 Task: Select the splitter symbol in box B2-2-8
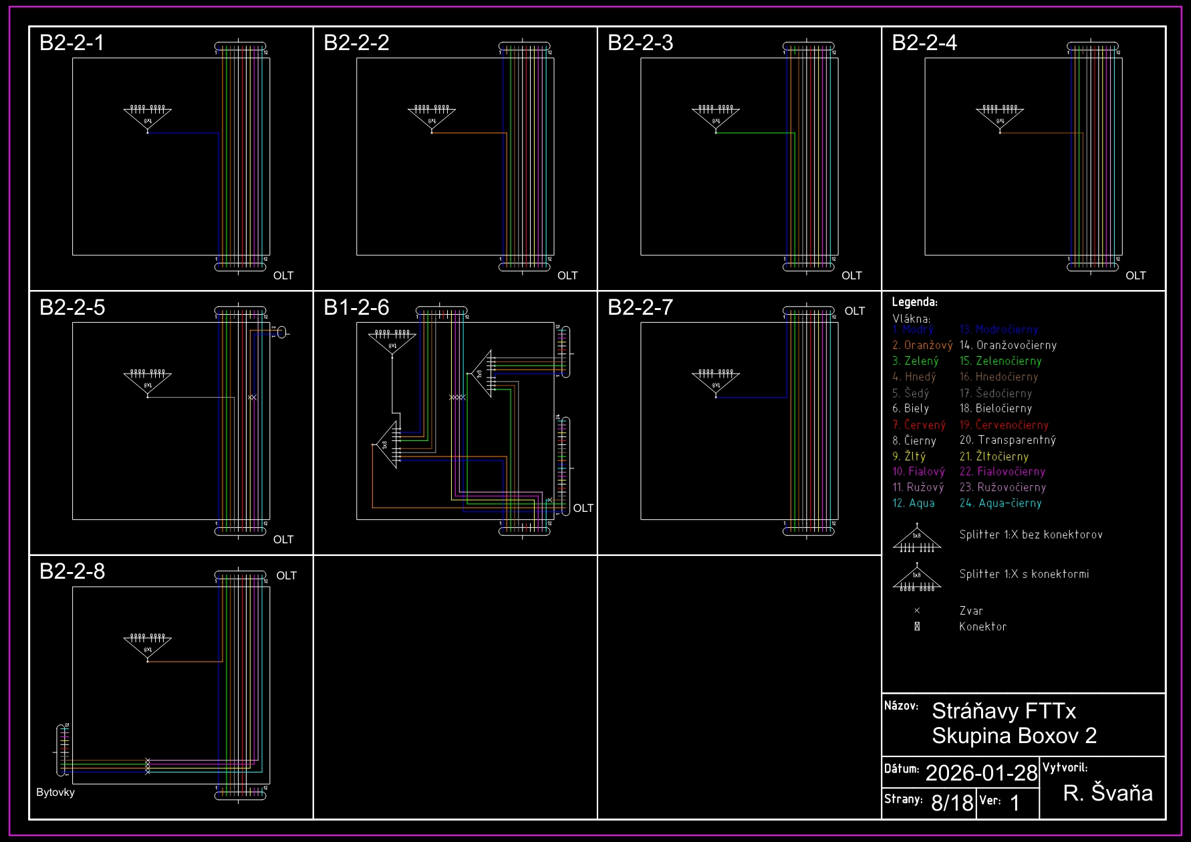pyautogui.click(x=148, y=646)
